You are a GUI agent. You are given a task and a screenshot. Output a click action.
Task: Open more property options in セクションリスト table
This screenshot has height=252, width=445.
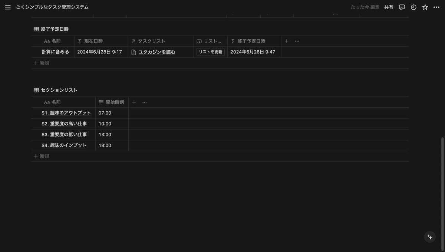click(x=145, y=102)
